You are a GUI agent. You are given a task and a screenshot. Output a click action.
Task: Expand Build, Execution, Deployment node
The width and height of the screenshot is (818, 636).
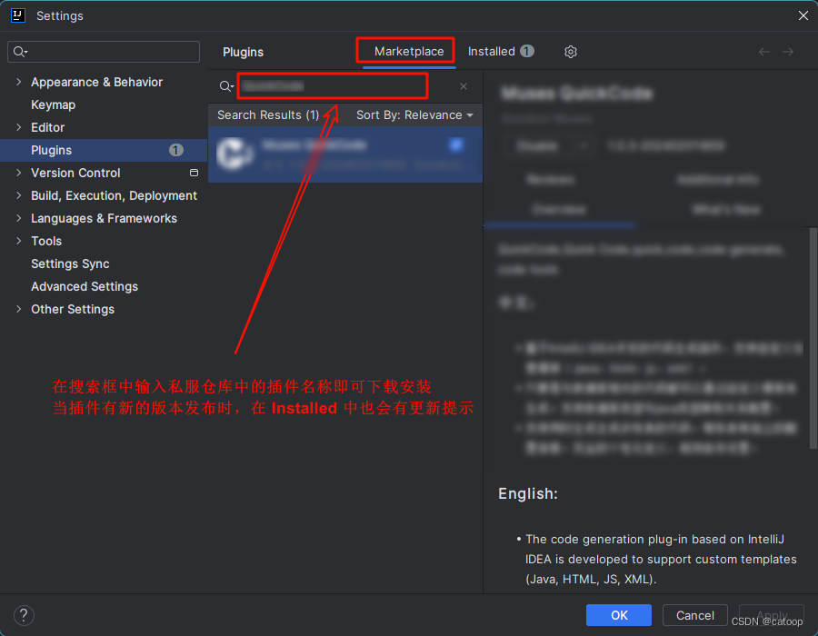(x=19, y=195)
